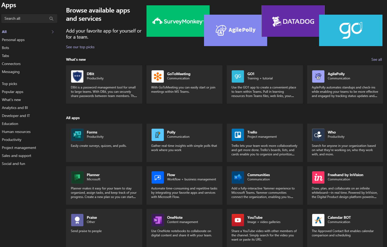Click See all for What's new

(x=377, y=59)
